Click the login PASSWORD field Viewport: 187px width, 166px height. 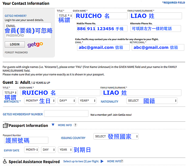click(x=28, y=35)
